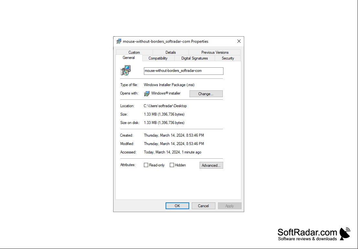
Task: Click the Size on disk value
Action: coord(164,123)
